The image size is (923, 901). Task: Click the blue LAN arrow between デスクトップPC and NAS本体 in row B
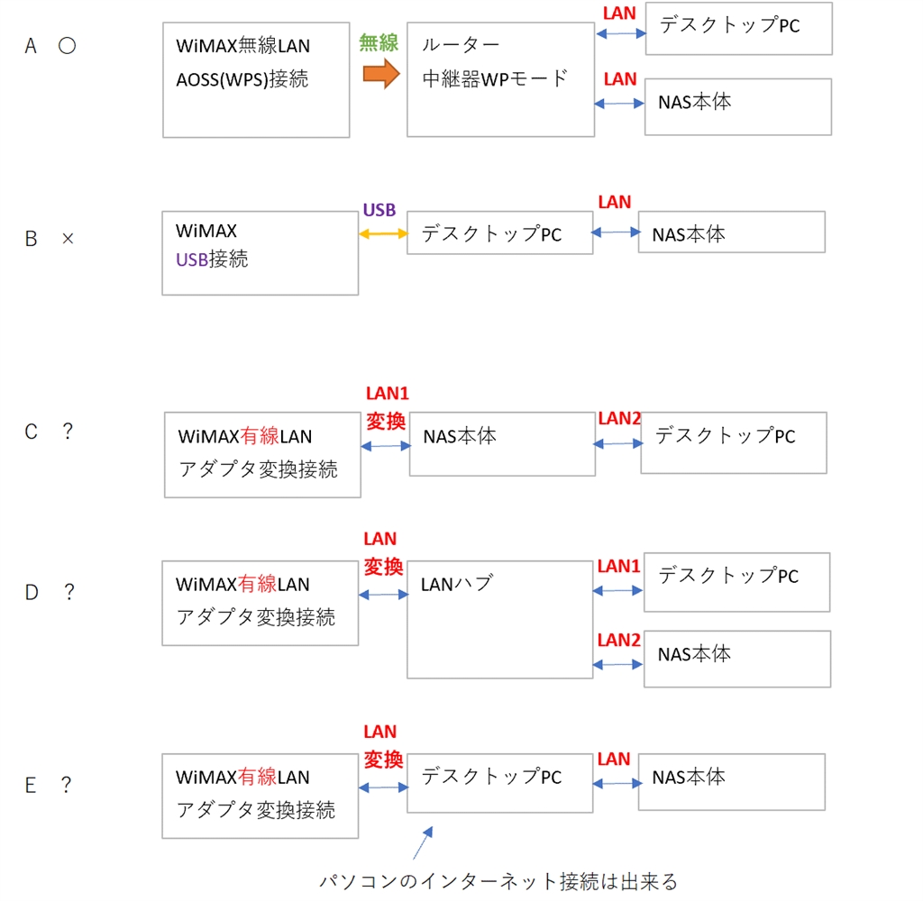pyautogui.click(x=616, y=232)
